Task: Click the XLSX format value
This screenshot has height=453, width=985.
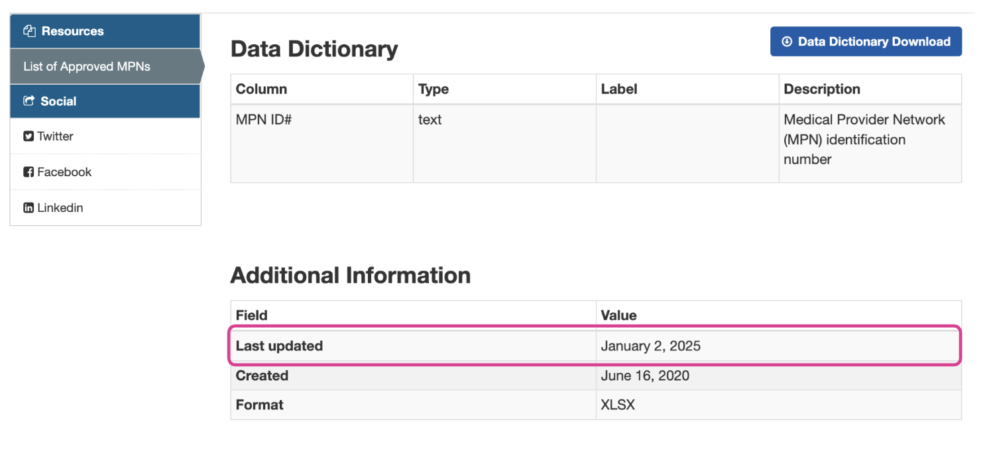Action: 618,405
